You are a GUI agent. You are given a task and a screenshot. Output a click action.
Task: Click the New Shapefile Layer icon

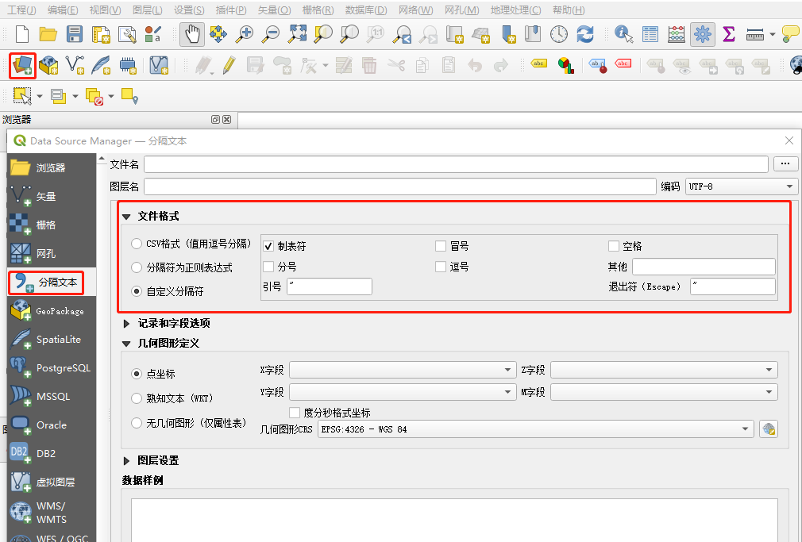click(75, 65)
